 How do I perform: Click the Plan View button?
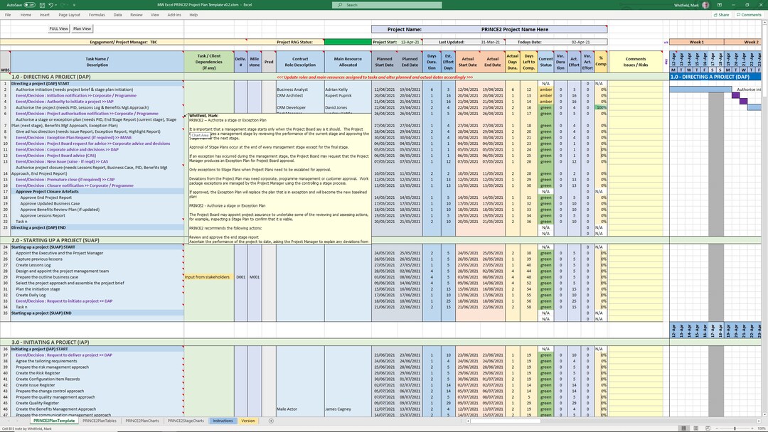coord(82,28)
